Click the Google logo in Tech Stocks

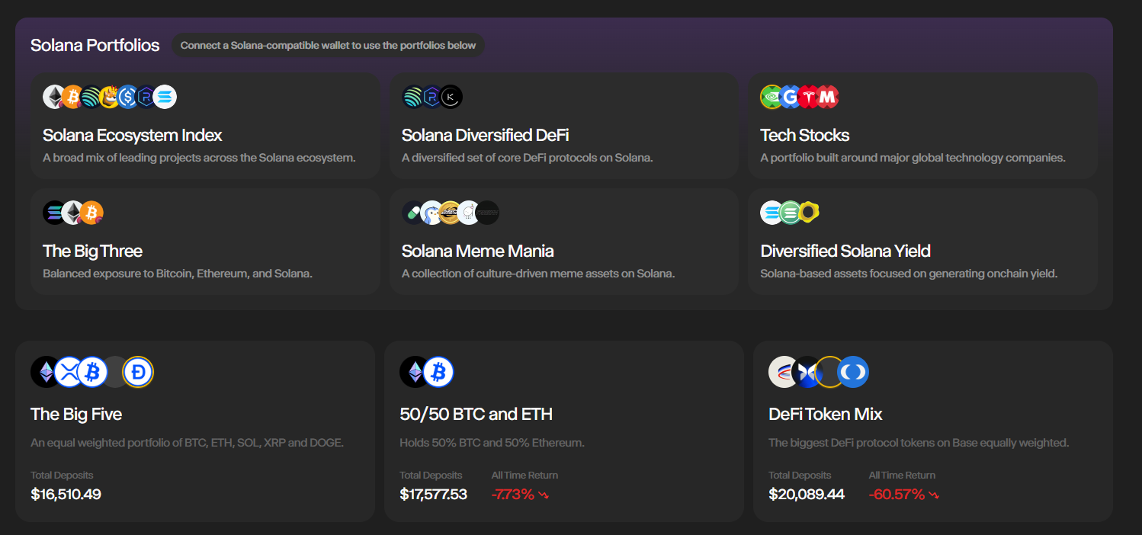click(x=791, y=97)
